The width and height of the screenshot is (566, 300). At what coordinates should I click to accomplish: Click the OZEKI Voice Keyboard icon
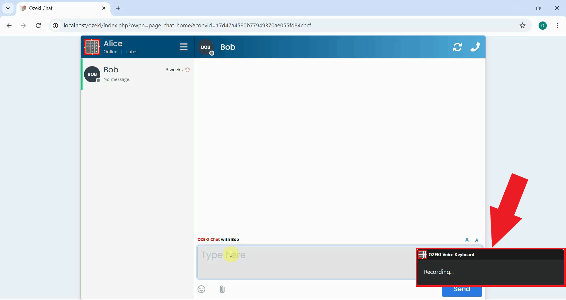[x=422, y=254]
